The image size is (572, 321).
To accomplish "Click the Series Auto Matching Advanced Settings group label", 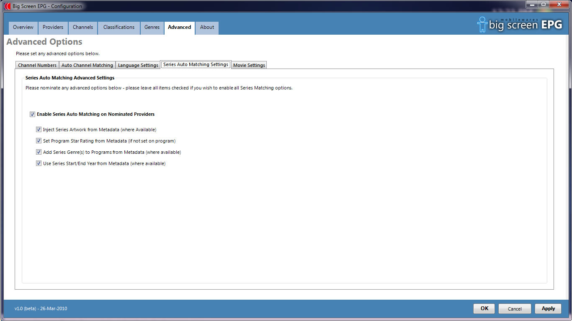I will (x=70, y=78).
